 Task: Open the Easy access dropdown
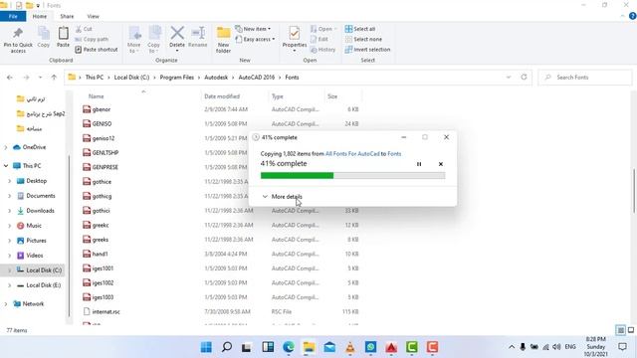[255, 39]
